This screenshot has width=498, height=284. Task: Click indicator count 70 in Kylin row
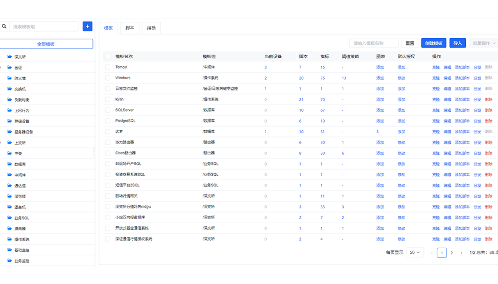pos(322,100)
